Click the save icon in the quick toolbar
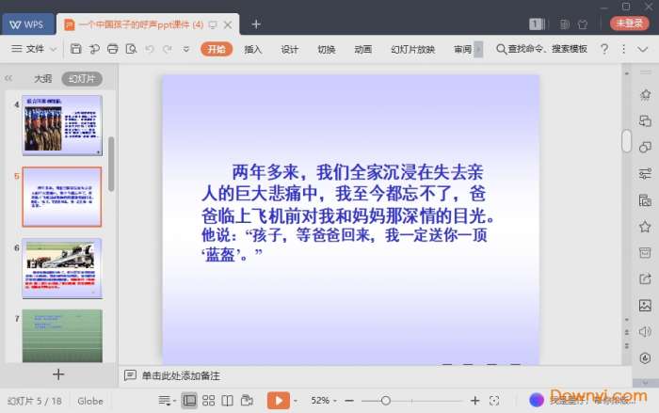659x413 pixels. click(75, 49)
